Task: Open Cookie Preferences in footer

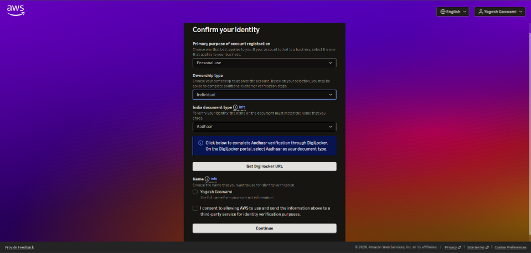Action: tap(511, 247)
